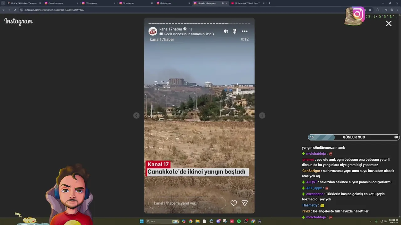View site information icon in the address bar
The width and height of the screenshot is (401, 225).
coord(22,10)
